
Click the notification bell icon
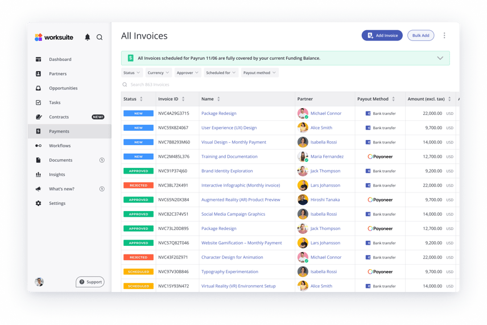click(87, 37)
